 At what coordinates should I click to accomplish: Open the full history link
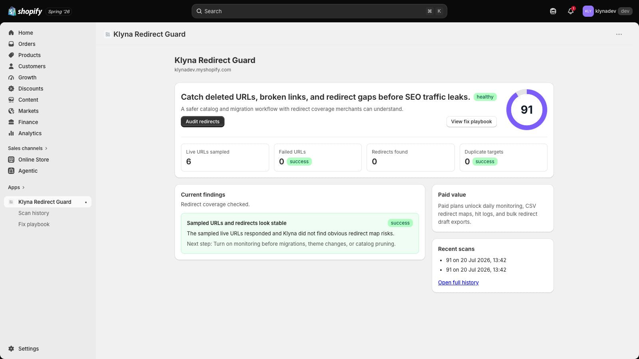[458, 282]
